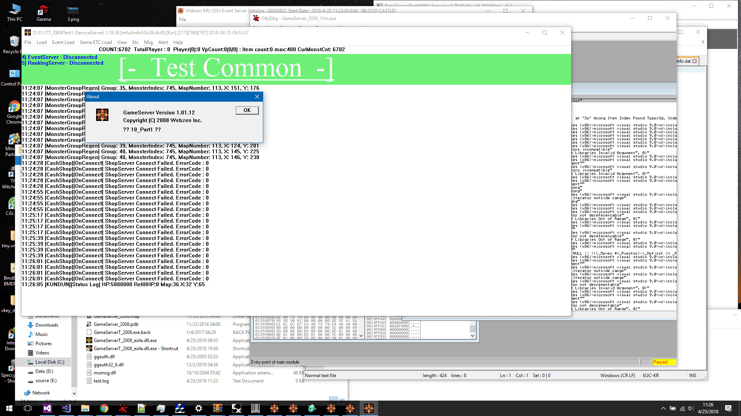Click the Chrome icon in taskbar
The width and height of the screenshot is (741, 416).
103,408
